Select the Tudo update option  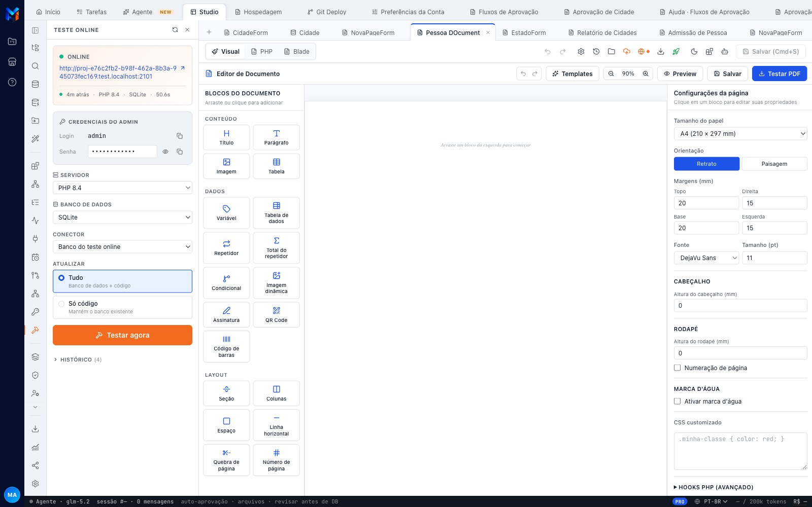point(122,281)
